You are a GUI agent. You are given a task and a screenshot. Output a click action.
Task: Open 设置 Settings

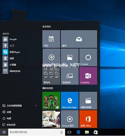tap(7, 112)
